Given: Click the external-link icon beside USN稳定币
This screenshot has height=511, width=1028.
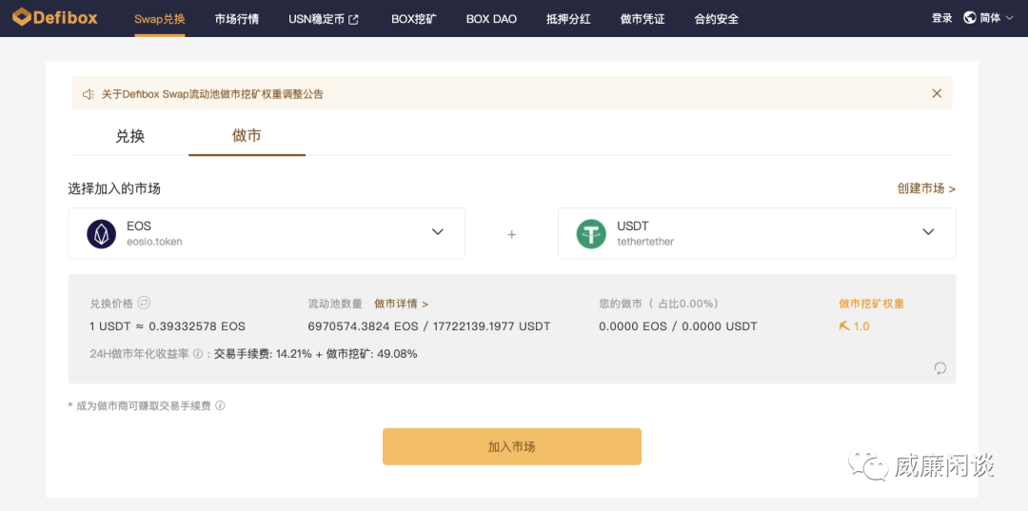Looking at the screenshot, I should 353,20.
